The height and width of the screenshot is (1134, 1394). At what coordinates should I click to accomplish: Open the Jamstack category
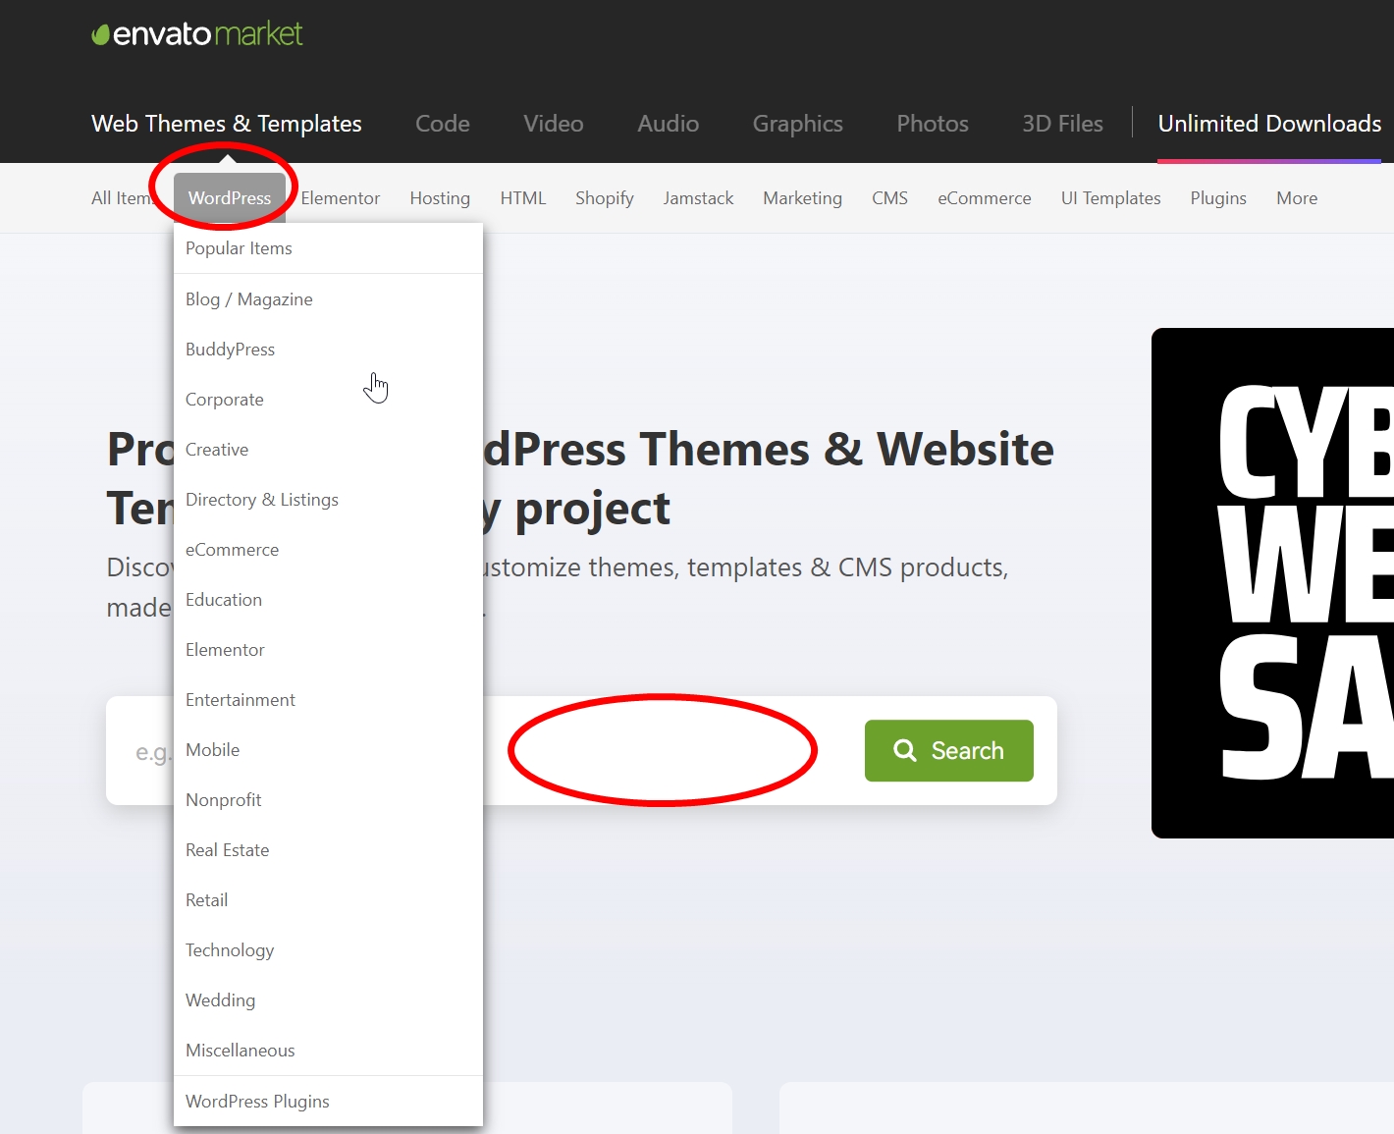tap(698, 198)
